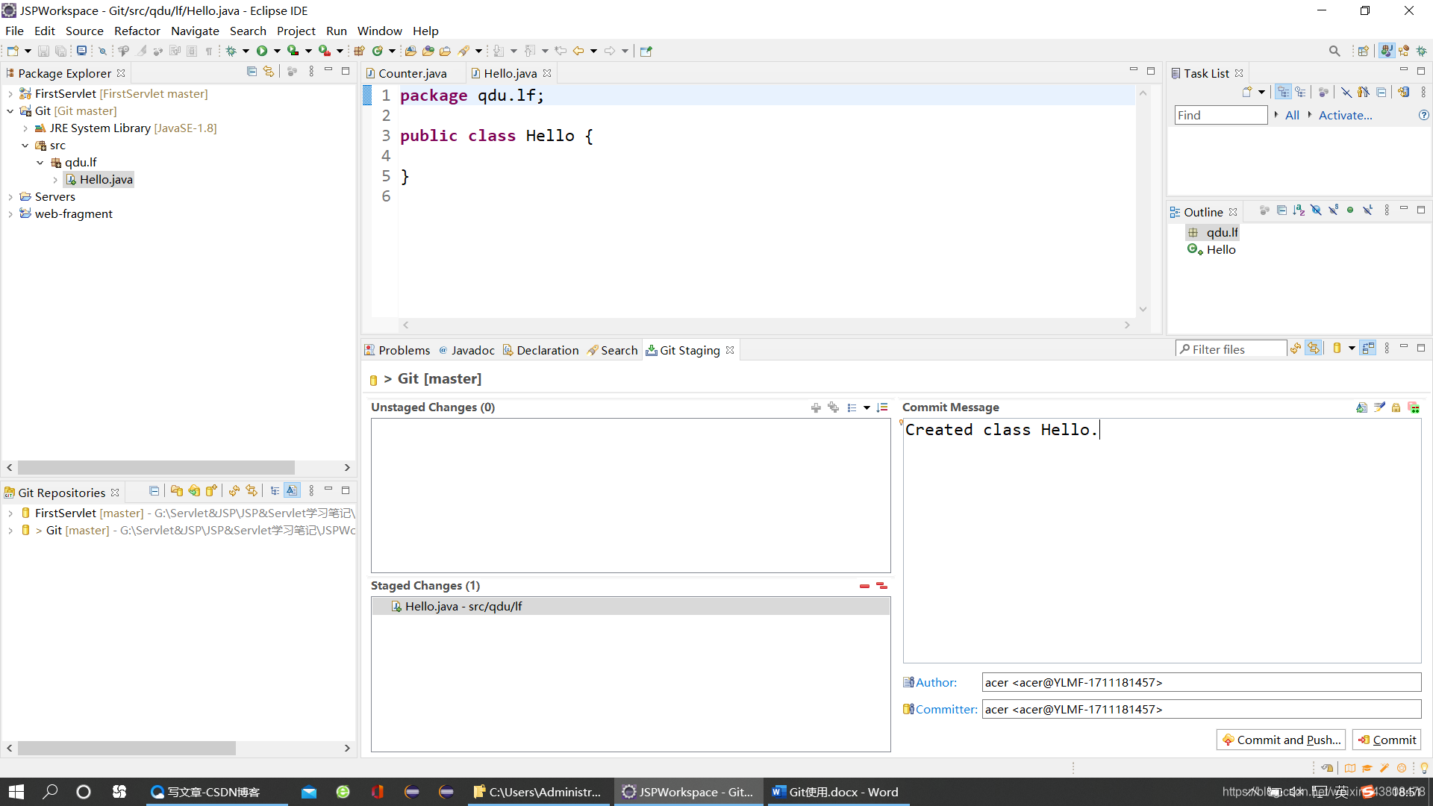Click Synchronize Changed icon in Task List

coord(1404,92)
